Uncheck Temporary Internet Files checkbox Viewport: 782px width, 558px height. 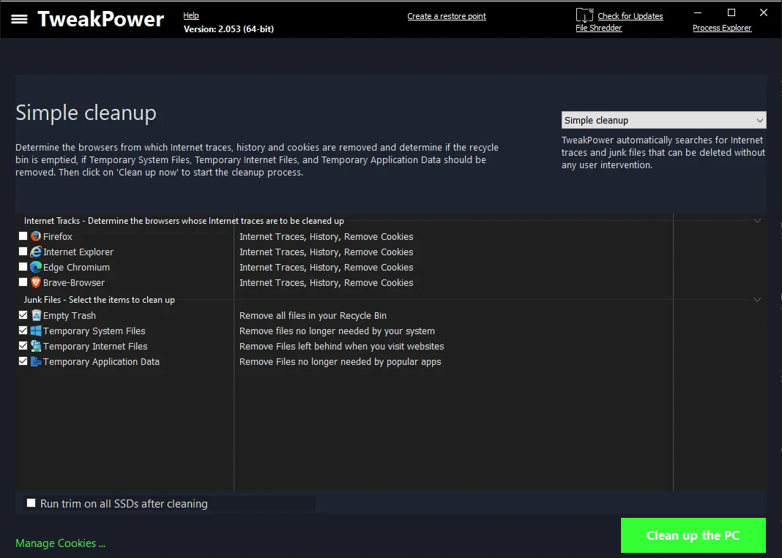coord(23,345)
